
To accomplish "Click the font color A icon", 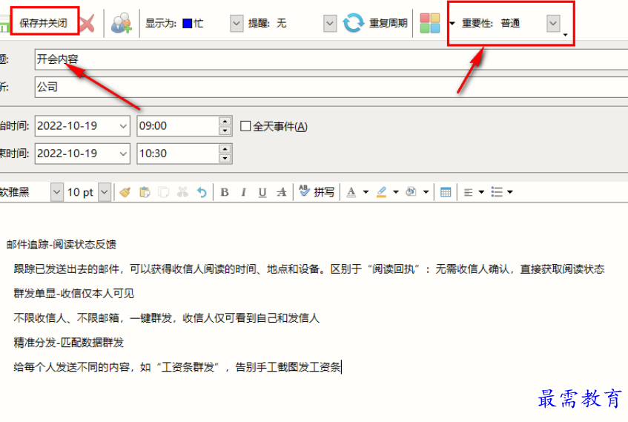I will coord(351,192).
